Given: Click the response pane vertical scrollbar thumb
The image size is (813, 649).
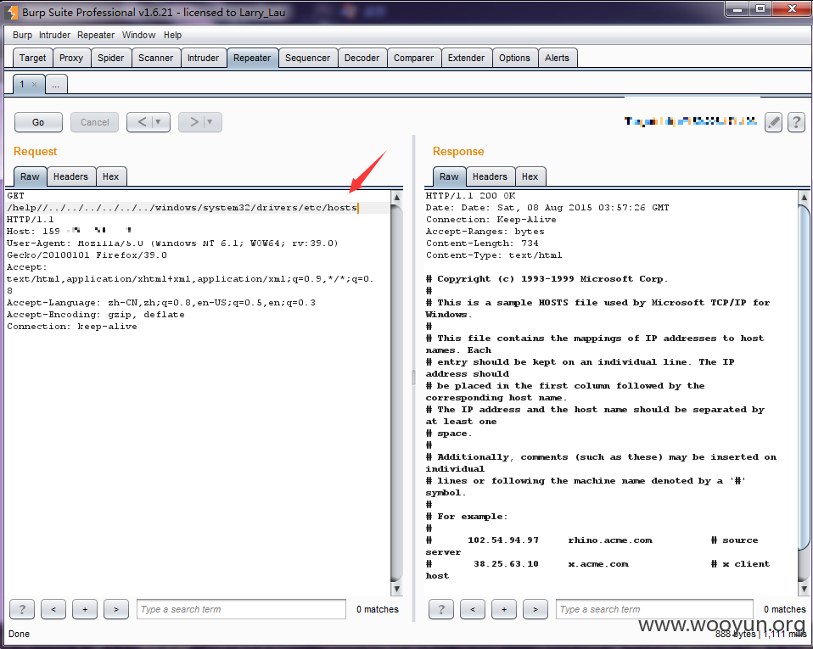Looking at the screenshot, I should click(x=805, y=378).
